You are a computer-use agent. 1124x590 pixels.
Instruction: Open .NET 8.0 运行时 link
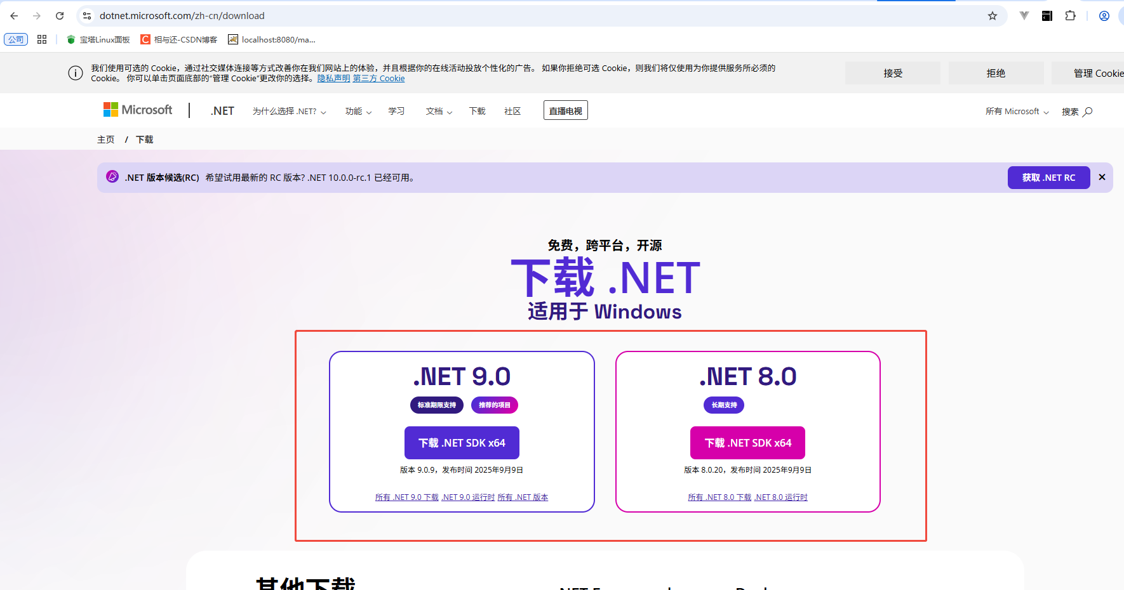(x=780, y=497)
